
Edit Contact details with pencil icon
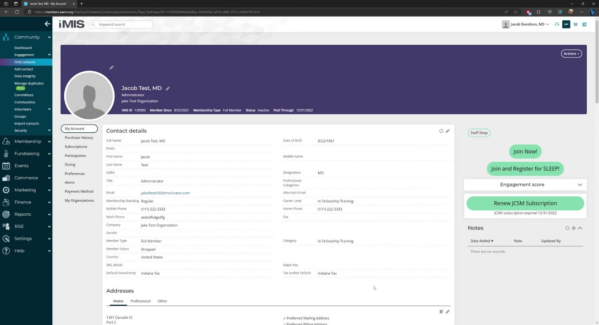(447, 131)
